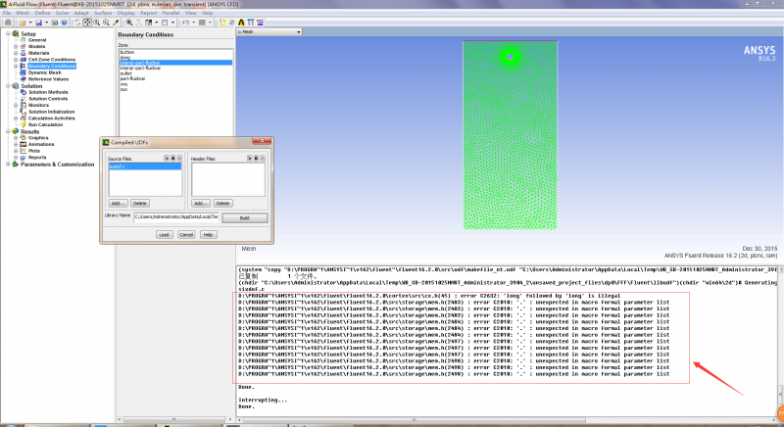784x427 pixels.
Task: Select Run Calculation in the tree
Action: pyautogui.click(x=46, y=124)
